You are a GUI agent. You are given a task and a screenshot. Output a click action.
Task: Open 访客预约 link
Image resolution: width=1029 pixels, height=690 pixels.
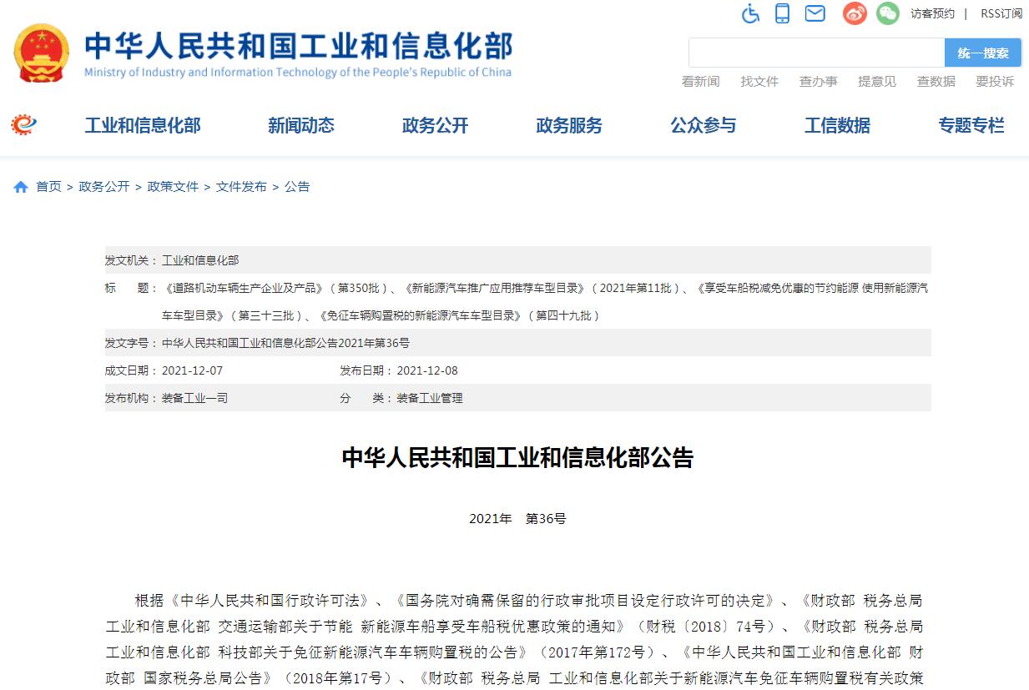(932, 13)
